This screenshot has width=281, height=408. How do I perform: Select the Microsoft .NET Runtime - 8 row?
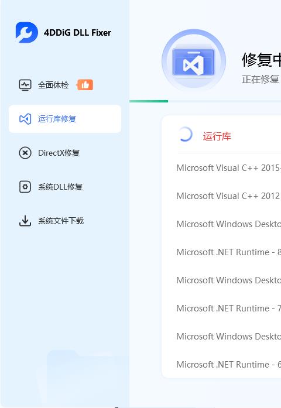pyautogui.click(x=229, y=252)
